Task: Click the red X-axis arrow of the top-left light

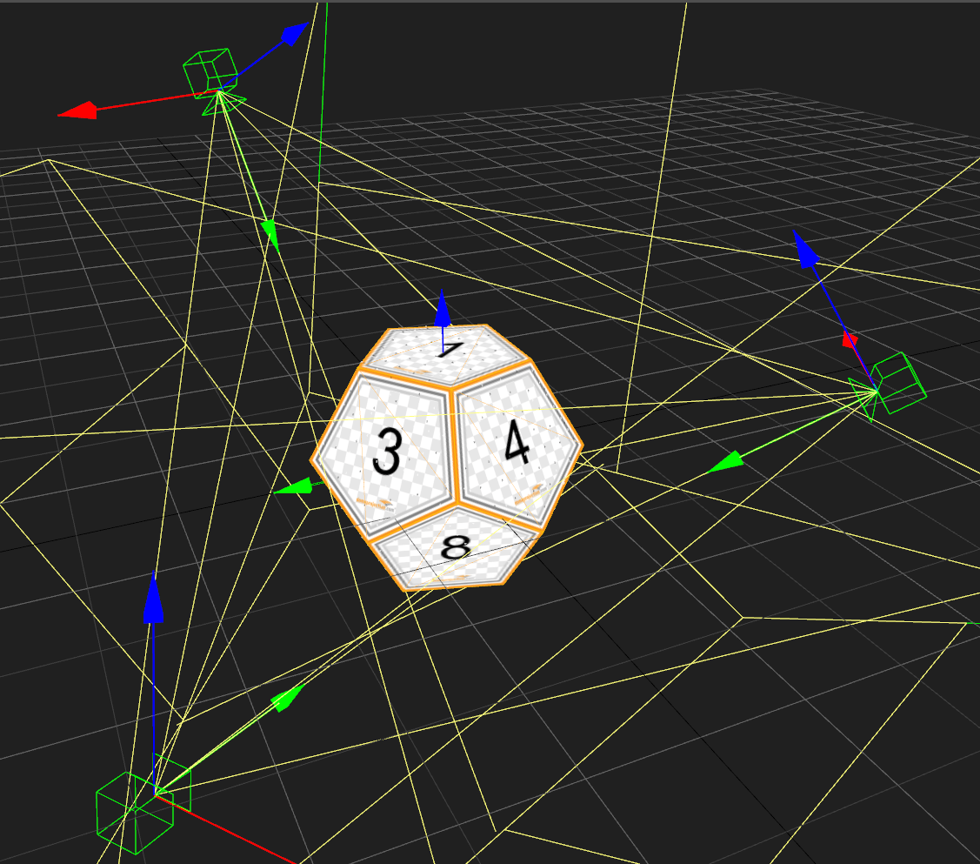Action: [x=77, y=111]
